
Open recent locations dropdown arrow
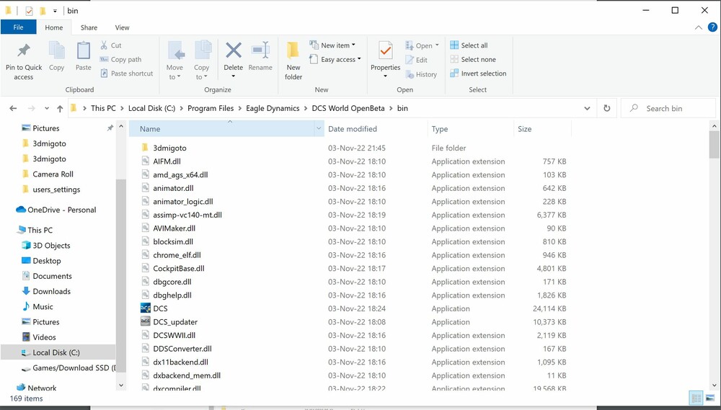tap(46, 109)
